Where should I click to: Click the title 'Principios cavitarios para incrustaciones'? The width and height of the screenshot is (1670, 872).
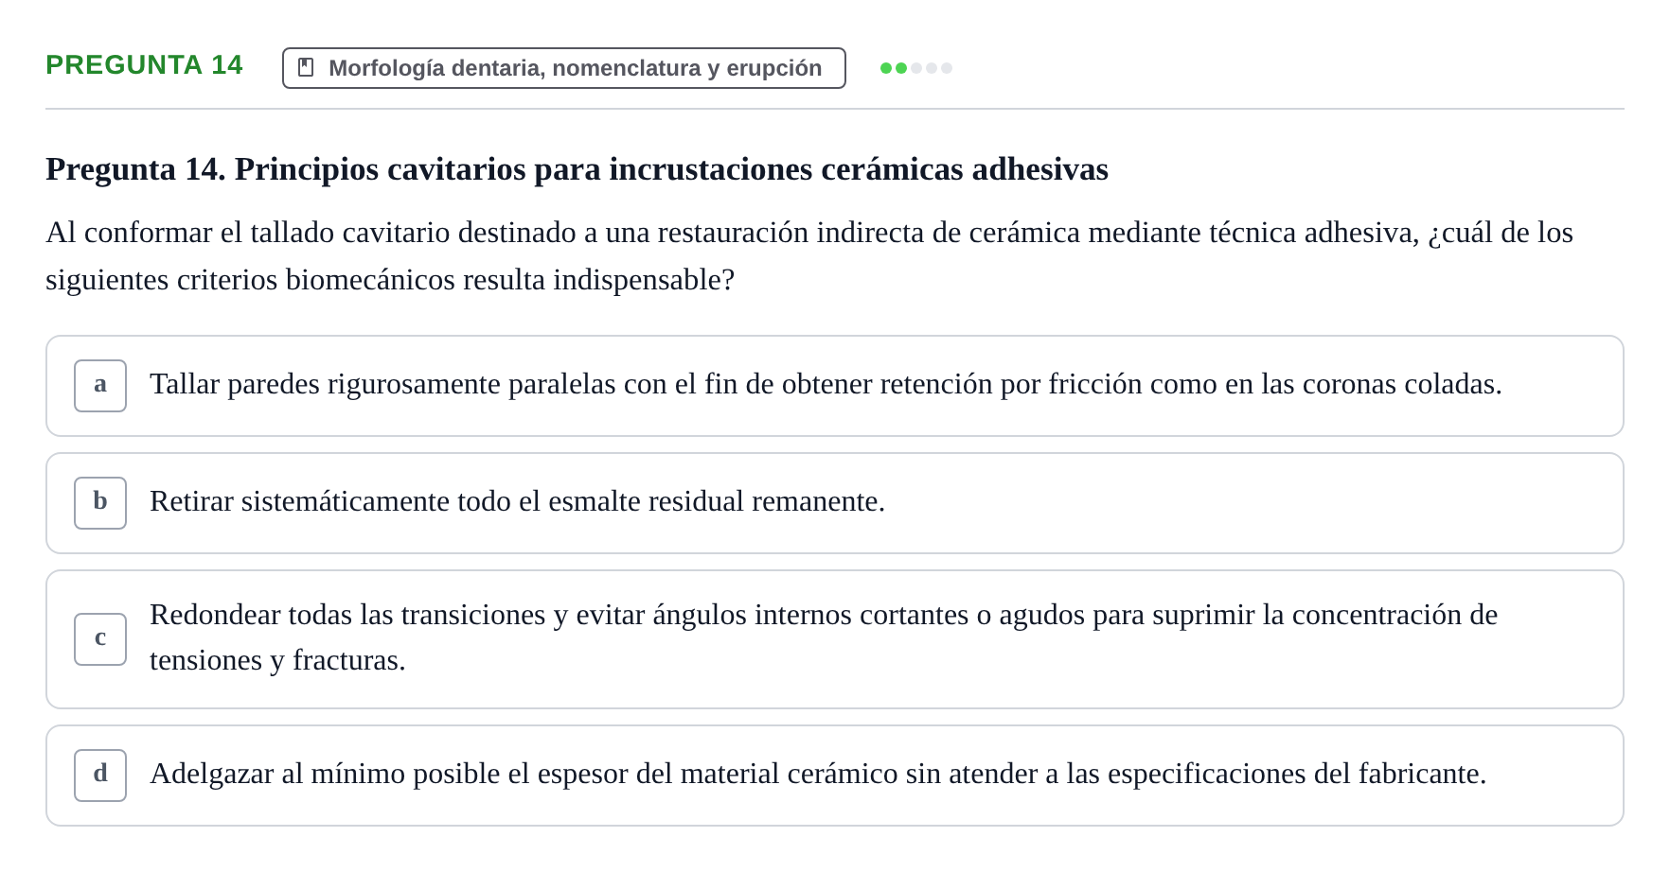(x=577, y=169)
